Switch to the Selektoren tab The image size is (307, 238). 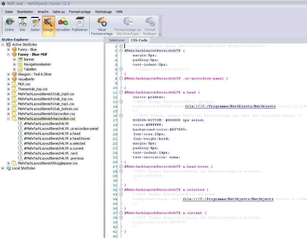(117, 40)
